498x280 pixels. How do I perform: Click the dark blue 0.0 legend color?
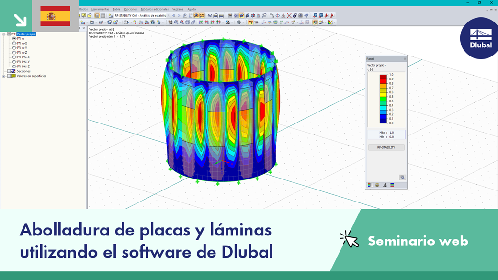tap(384, 121)
